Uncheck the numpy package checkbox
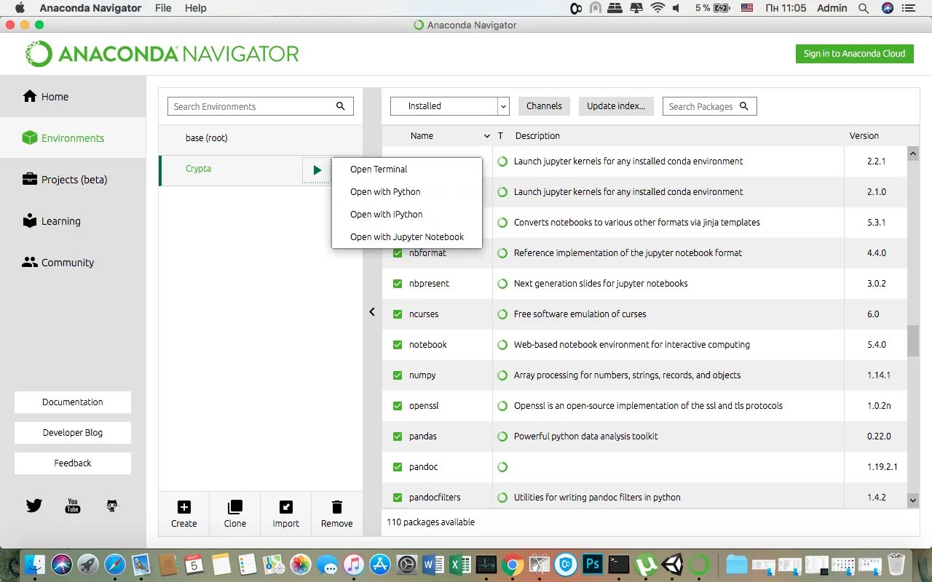 (x=398, y=375)
